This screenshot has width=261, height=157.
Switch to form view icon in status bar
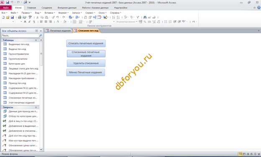[241, 154]
